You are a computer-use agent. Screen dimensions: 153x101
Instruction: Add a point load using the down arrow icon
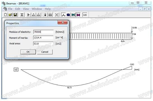45,15
